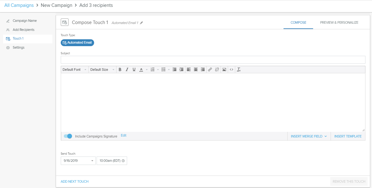Clear text formatting with the Tx icon
This screenshot has width=372, height=188.
point(239,70)
